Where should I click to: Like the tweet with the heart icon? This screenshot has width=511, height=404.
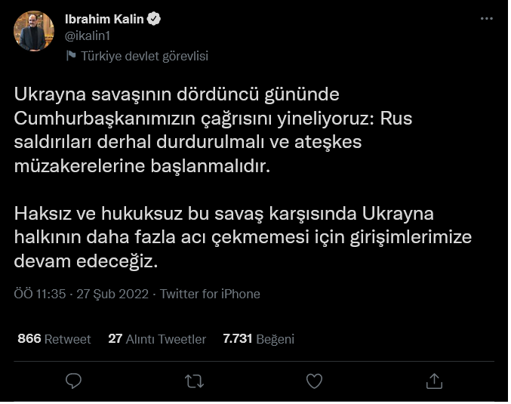tap(315, 381)
